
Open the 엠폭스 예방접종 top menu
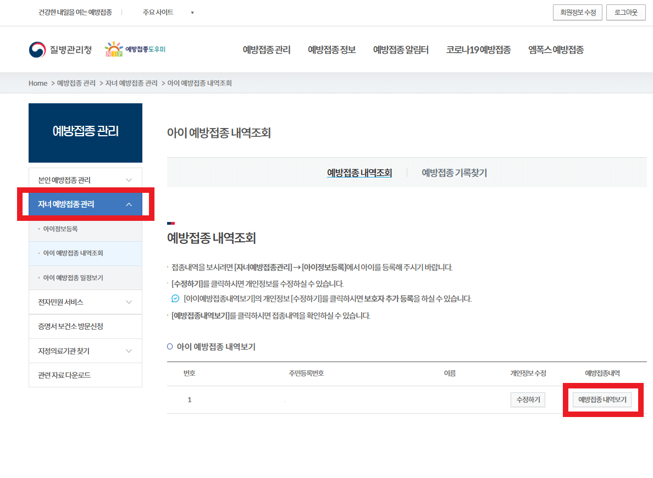point(556,49)
